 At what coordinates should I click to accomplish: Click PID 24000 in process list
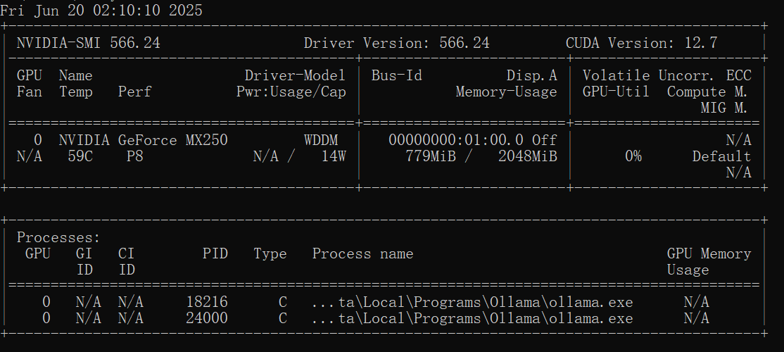tap(207, 318)
